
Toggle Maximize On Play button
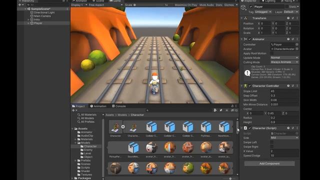185,5
